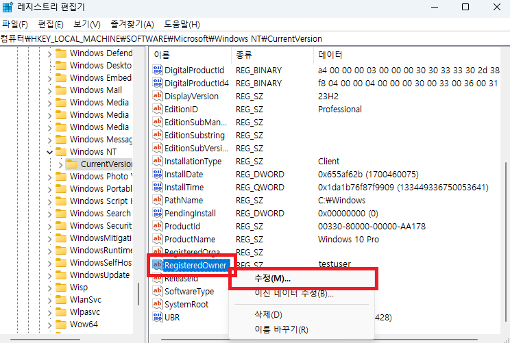Screen dimensions: 510x343
Task: Click the SoftwareType string value icon
Action: tap(158, 291)
